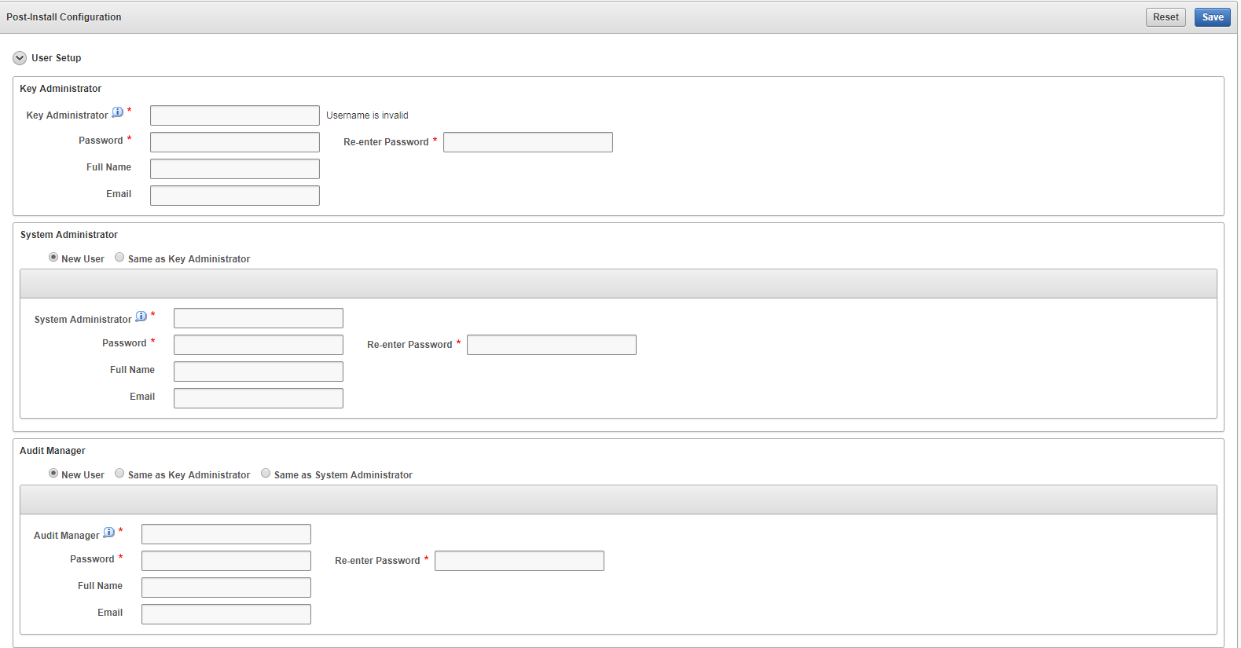Viewport: 1241px width, 648px height.
Task: Click the 'Audit Manager' section heading
Action: (53, 451)
